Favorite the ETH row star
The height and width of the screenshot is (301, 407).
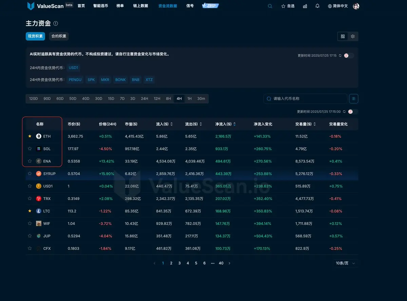[x=30, y=136]
